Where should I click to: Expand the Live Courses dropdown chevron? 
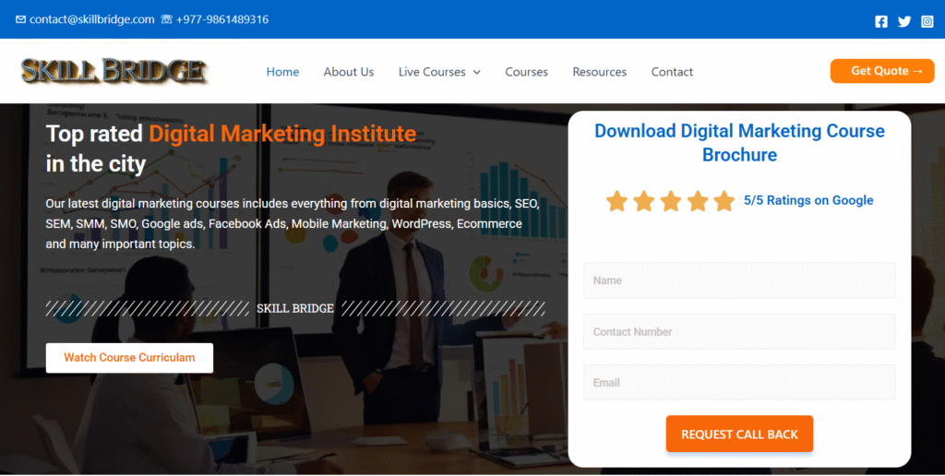coord(476,72)
